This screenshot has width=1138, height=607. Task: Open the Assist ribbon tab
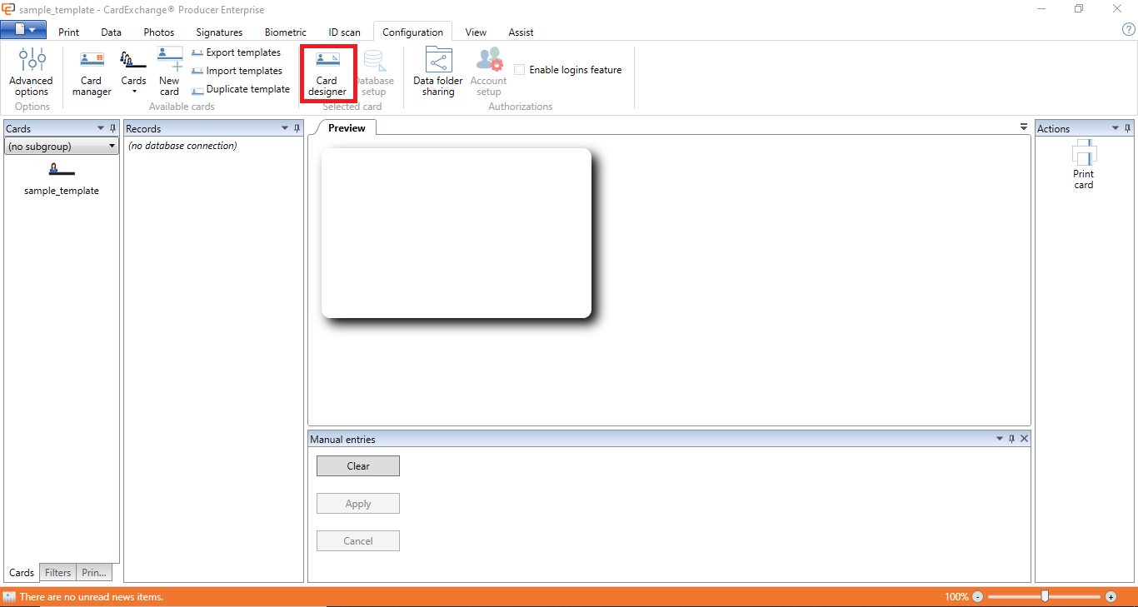[x=522, y=32]
